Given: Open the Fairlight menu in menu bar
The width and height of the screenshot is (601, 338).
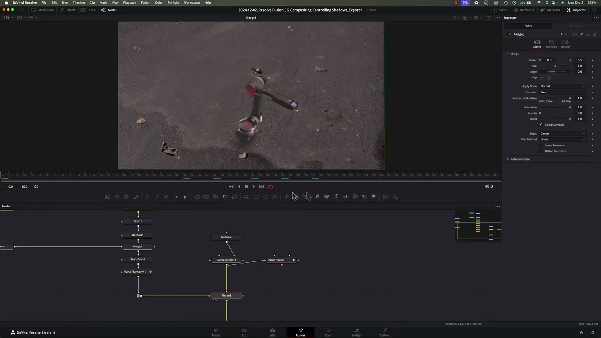Looking at the screenshot, I should pos(173,3).
